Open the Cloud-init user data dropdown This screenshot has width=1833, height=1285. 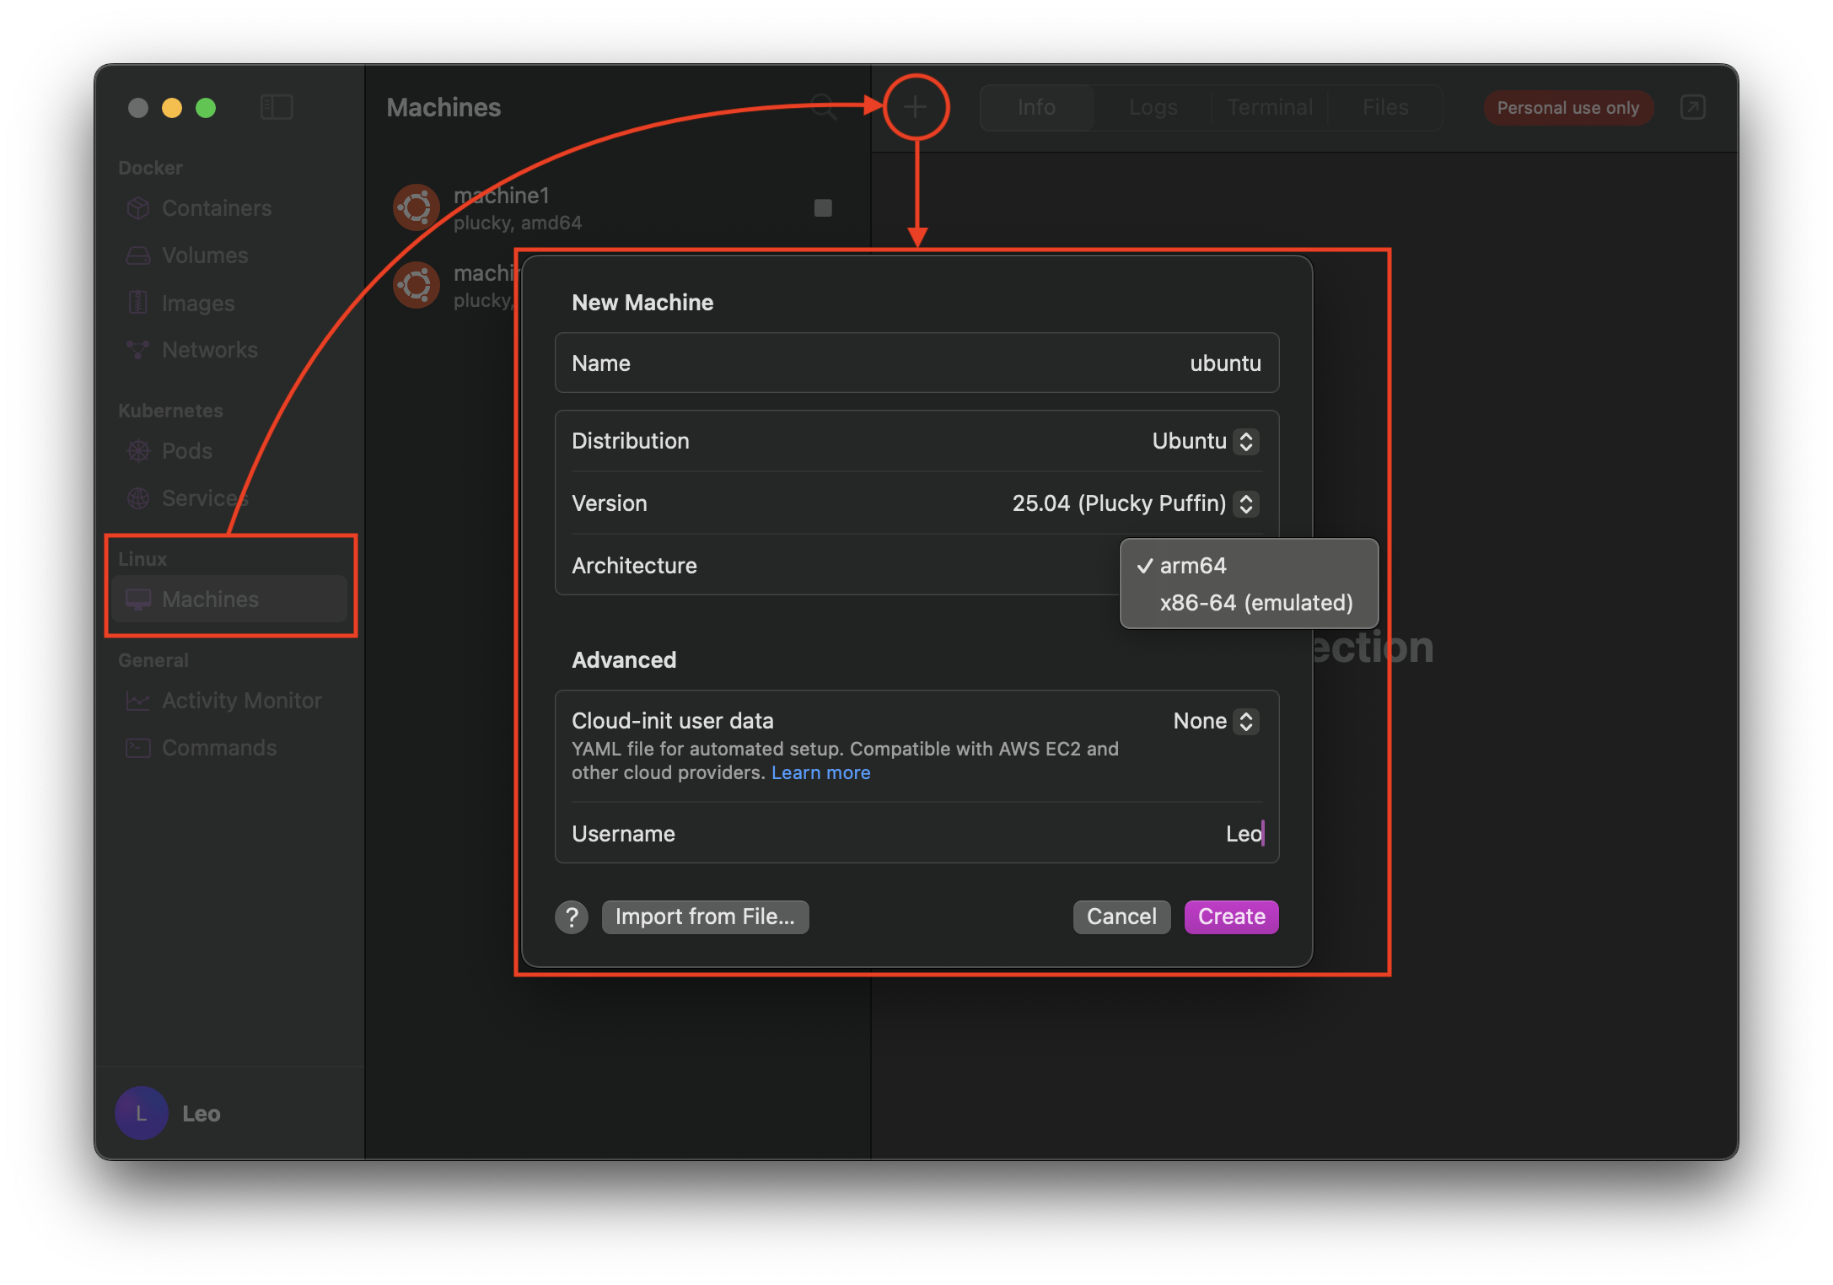1244,721
